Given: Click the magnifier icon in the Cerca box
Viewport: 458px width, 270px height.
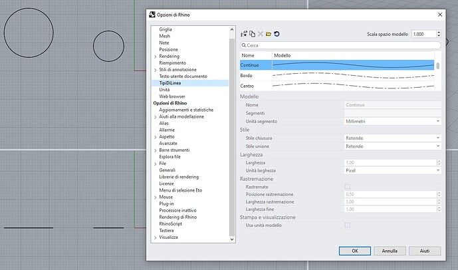Looking at the screenshot, I should click(243, 45).
